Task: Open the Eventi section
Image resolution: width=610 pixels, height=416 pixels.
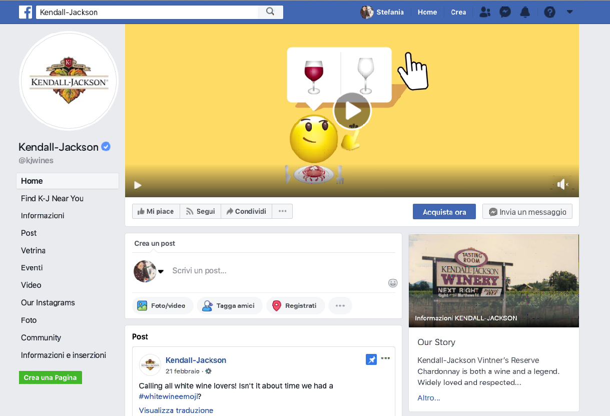Action: click(32, 268)
